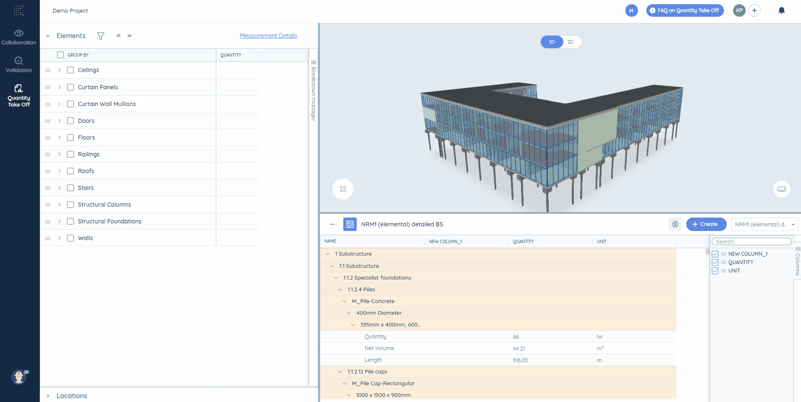Expand the Railings group
Viewport: 801px width, 402px height.
60,154
